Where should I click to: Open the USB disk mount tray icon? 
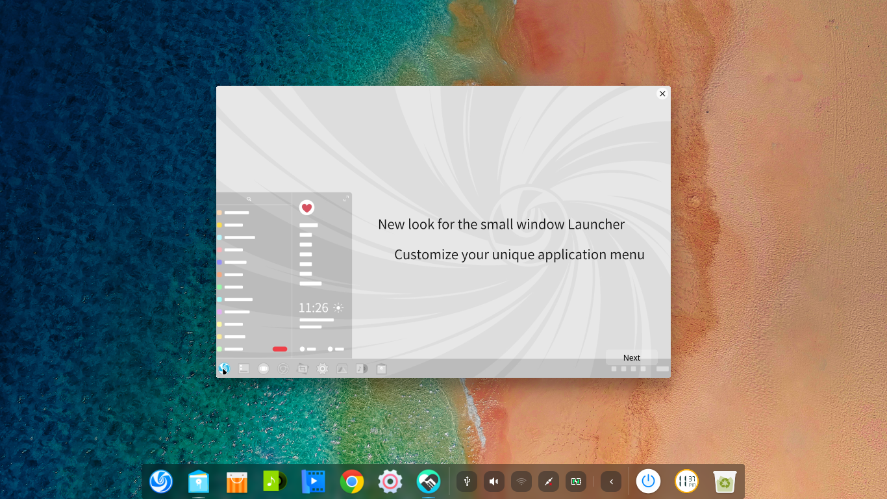[x=467, y=481]
